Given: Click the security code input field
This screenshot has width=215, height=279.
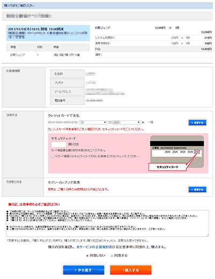Looking at the screenshot, I should coord(59,144).
